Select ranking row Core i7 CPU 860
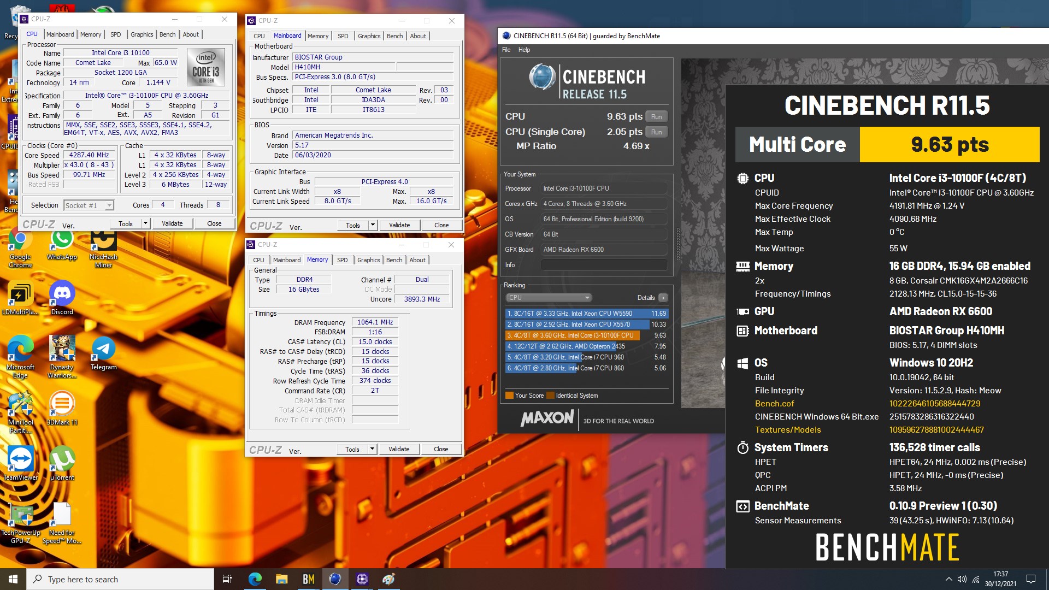1049x590 pixels. click(x=587, y=368)
